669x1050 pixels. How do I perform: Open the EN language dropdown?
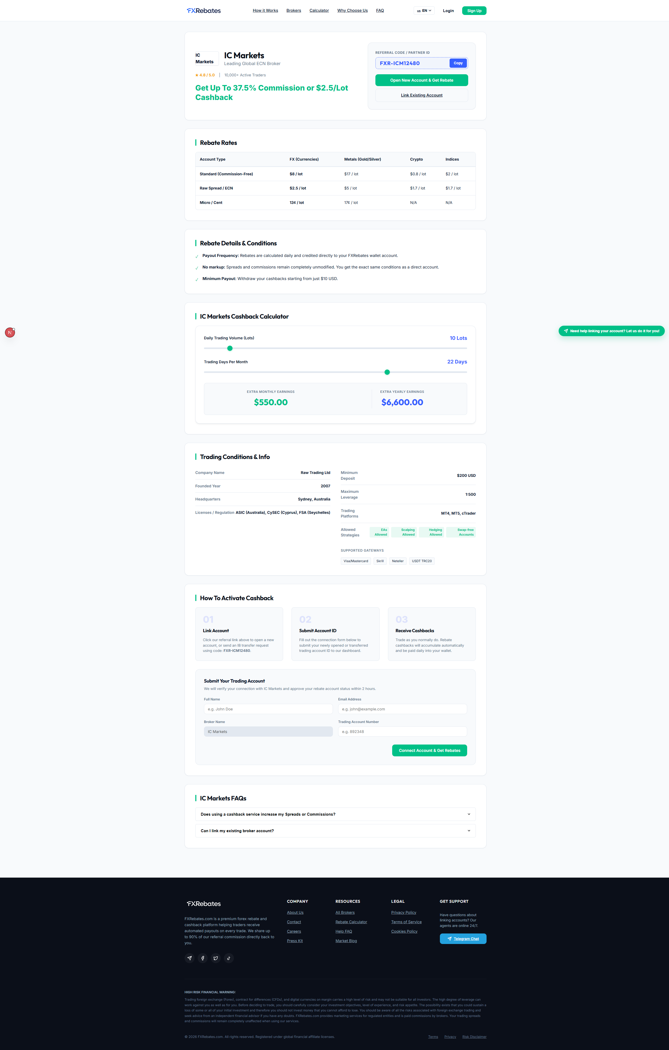(x=424, y=10)
